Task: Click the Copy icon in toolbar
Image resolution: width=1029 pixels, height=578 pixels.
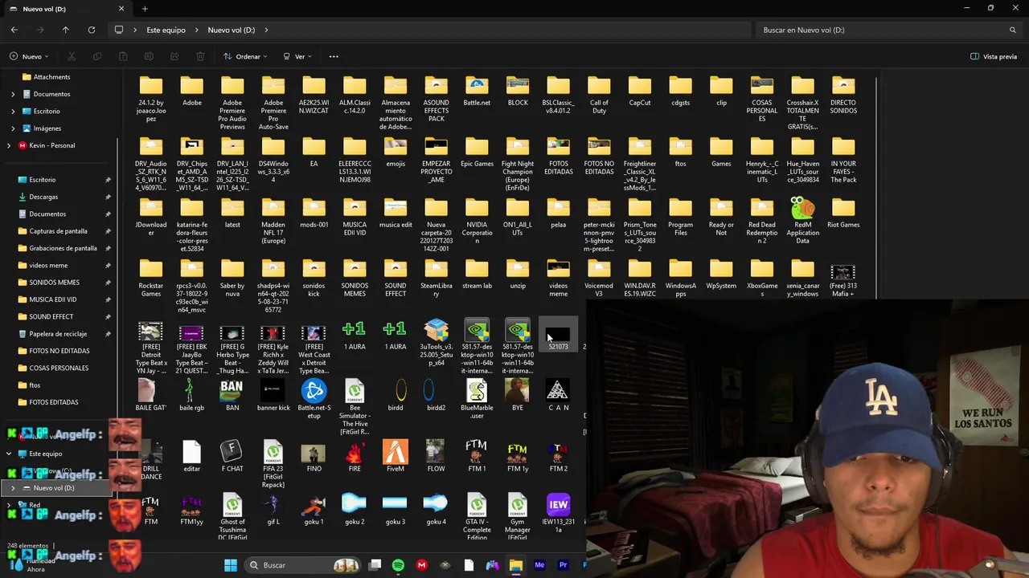Action: coord(97,56)
